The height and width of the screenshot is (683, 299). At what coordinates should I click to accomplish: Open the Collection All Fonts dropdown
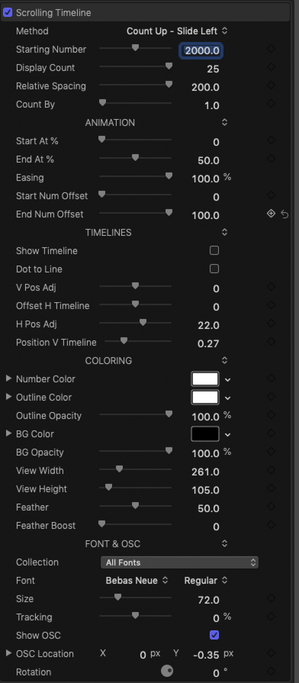(x=180, y=562)
